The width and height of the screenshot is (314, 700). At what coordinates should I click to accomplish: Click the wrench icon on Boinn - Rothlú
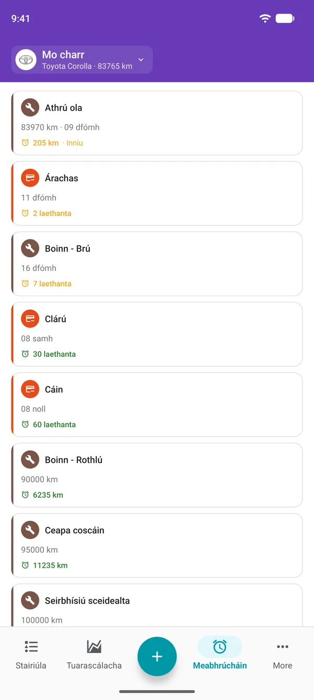pos(30,460)
